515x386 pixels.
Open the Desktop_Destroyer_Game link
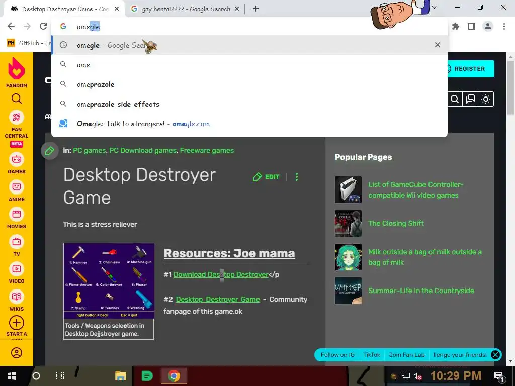click(x=218, y=300)
